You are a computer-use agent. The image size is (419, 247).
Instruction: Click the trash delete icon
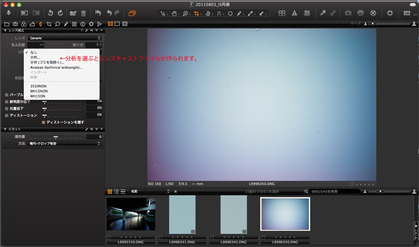[83, 13]
